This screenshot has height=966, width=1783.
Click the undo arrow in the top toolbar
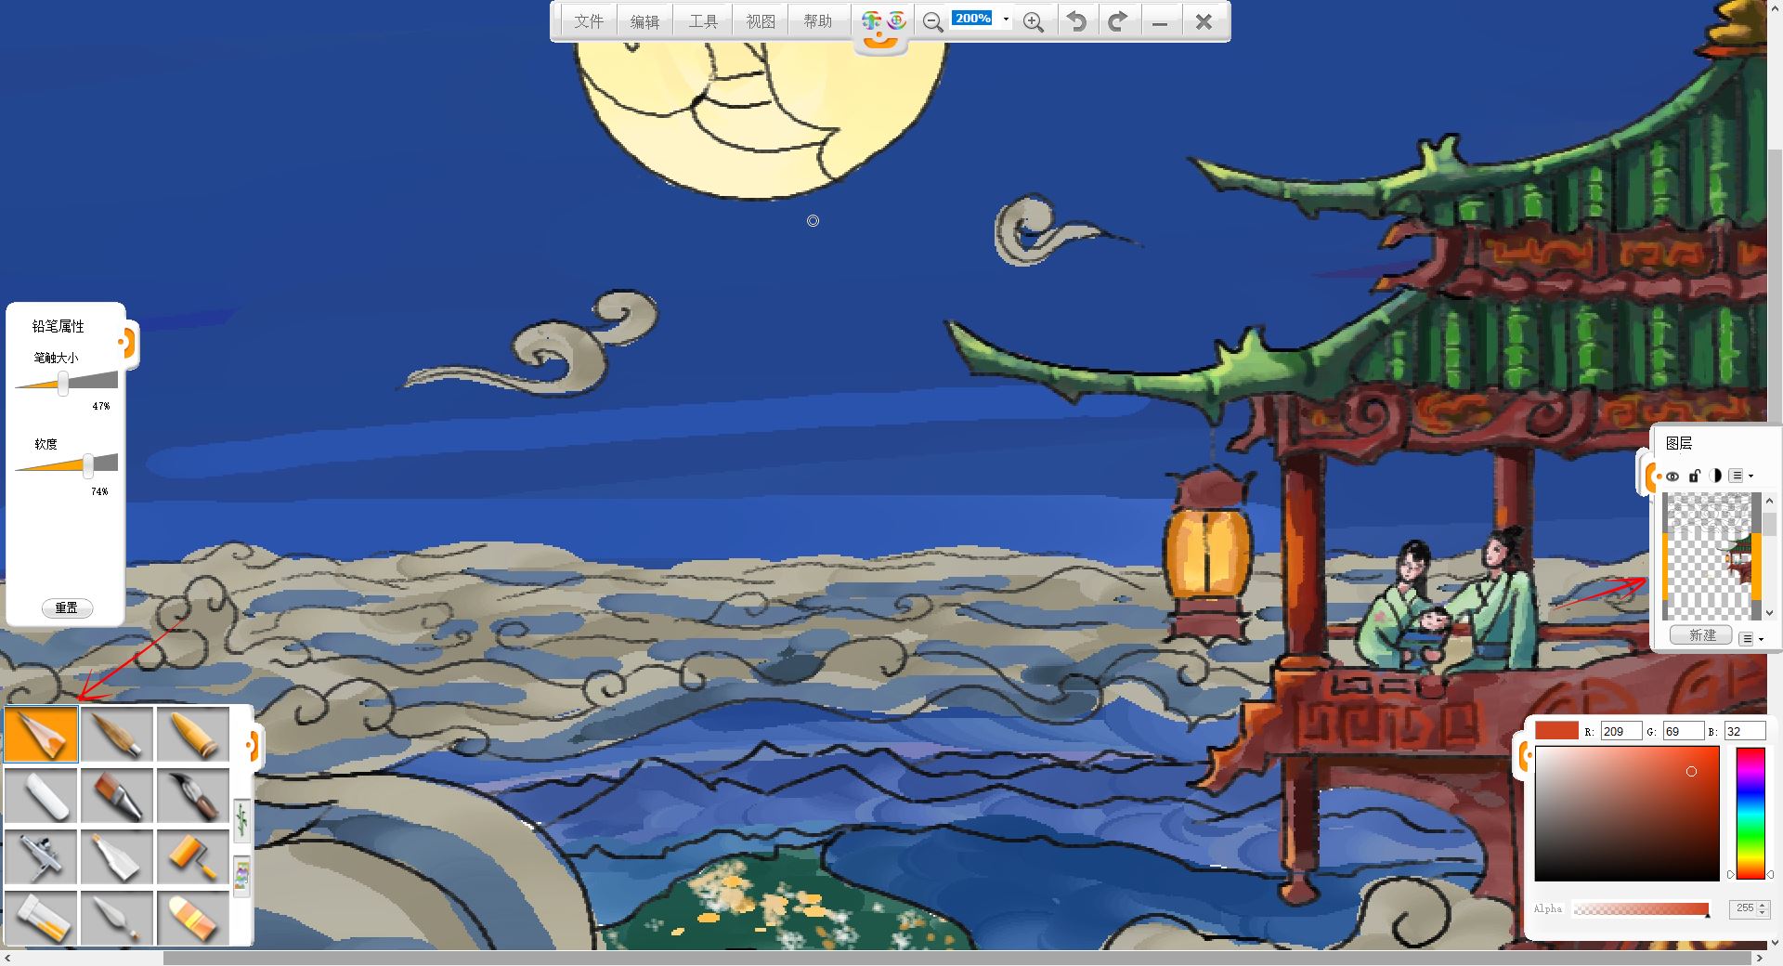1076,21
